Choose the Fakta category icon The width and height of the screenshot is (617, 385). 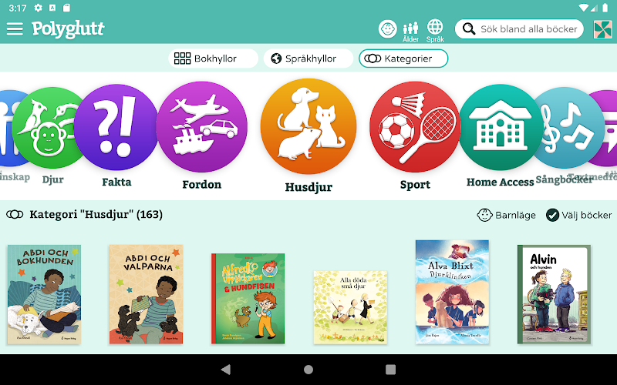(x=116, y=127)
